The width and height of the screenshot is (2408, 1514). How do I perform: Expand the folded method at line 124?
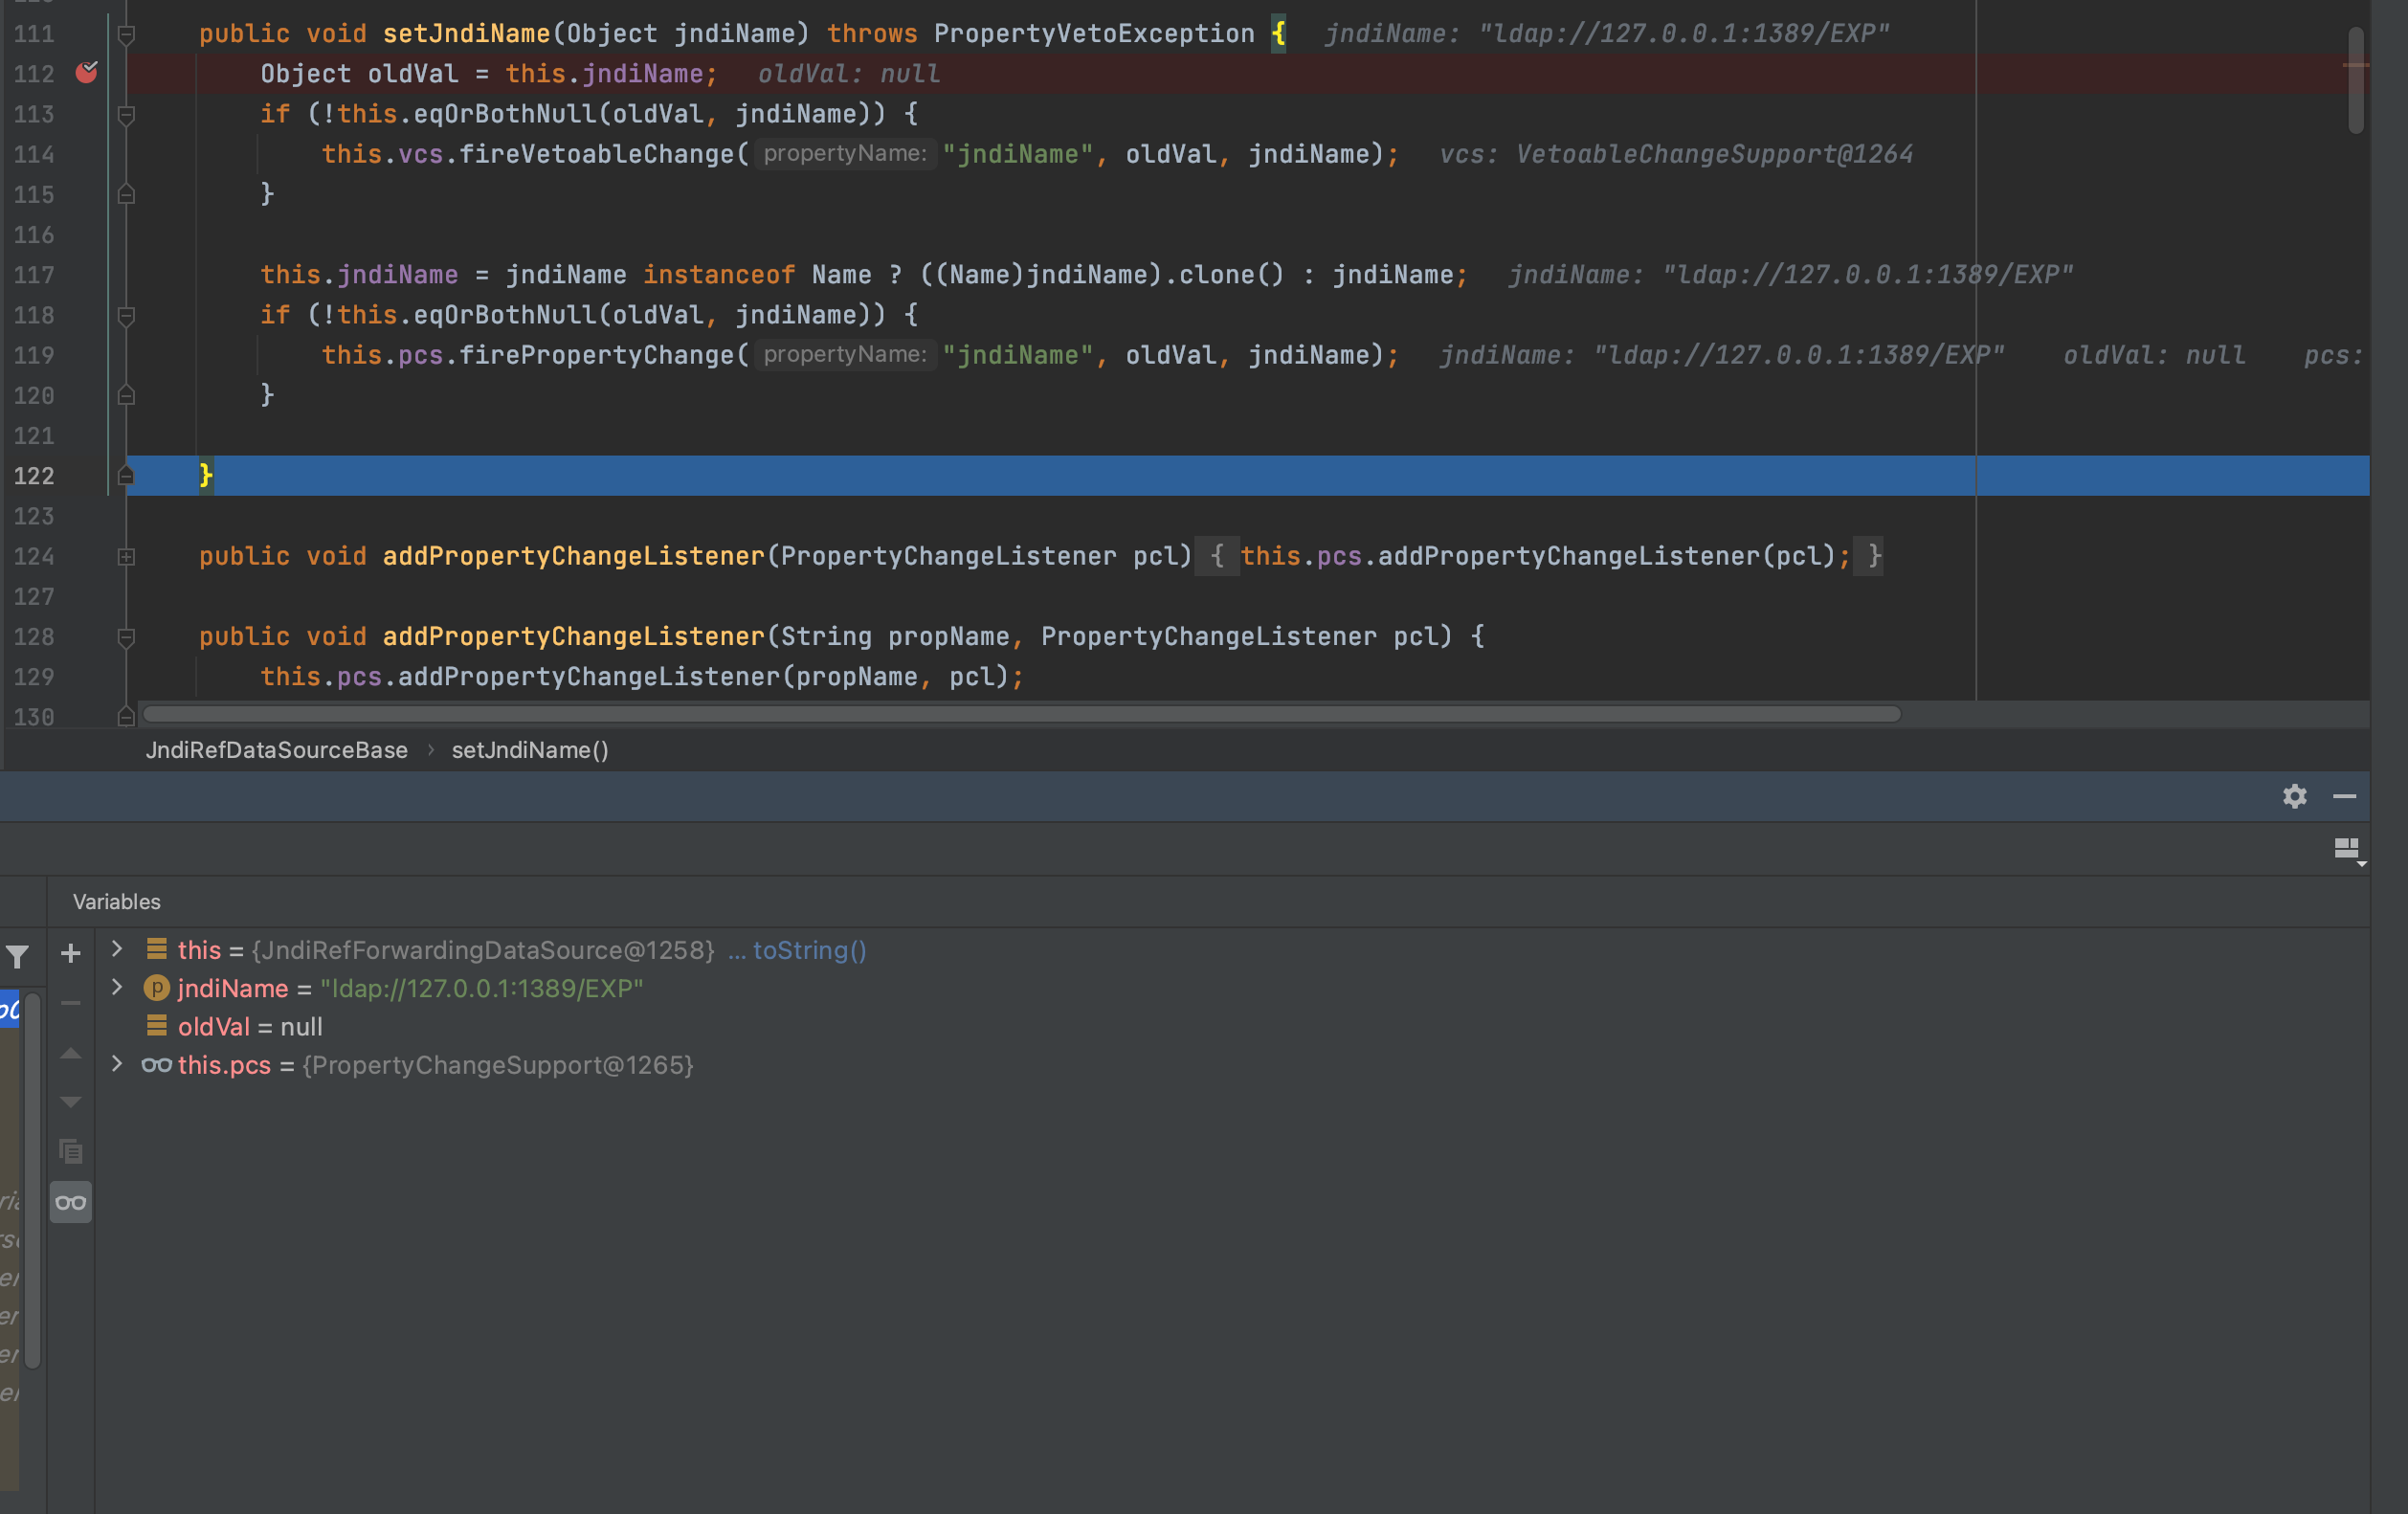point(126,557)
